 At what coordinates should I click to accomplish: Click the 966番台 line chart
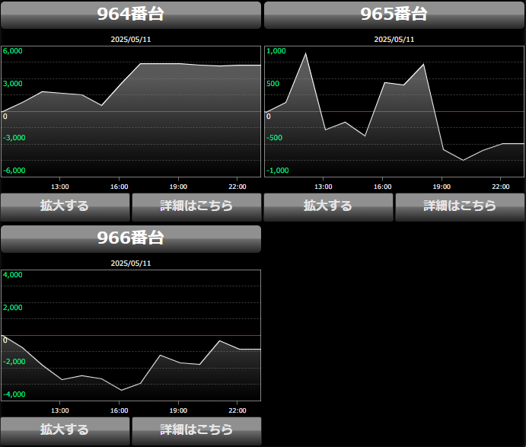[x=131, y=335]
